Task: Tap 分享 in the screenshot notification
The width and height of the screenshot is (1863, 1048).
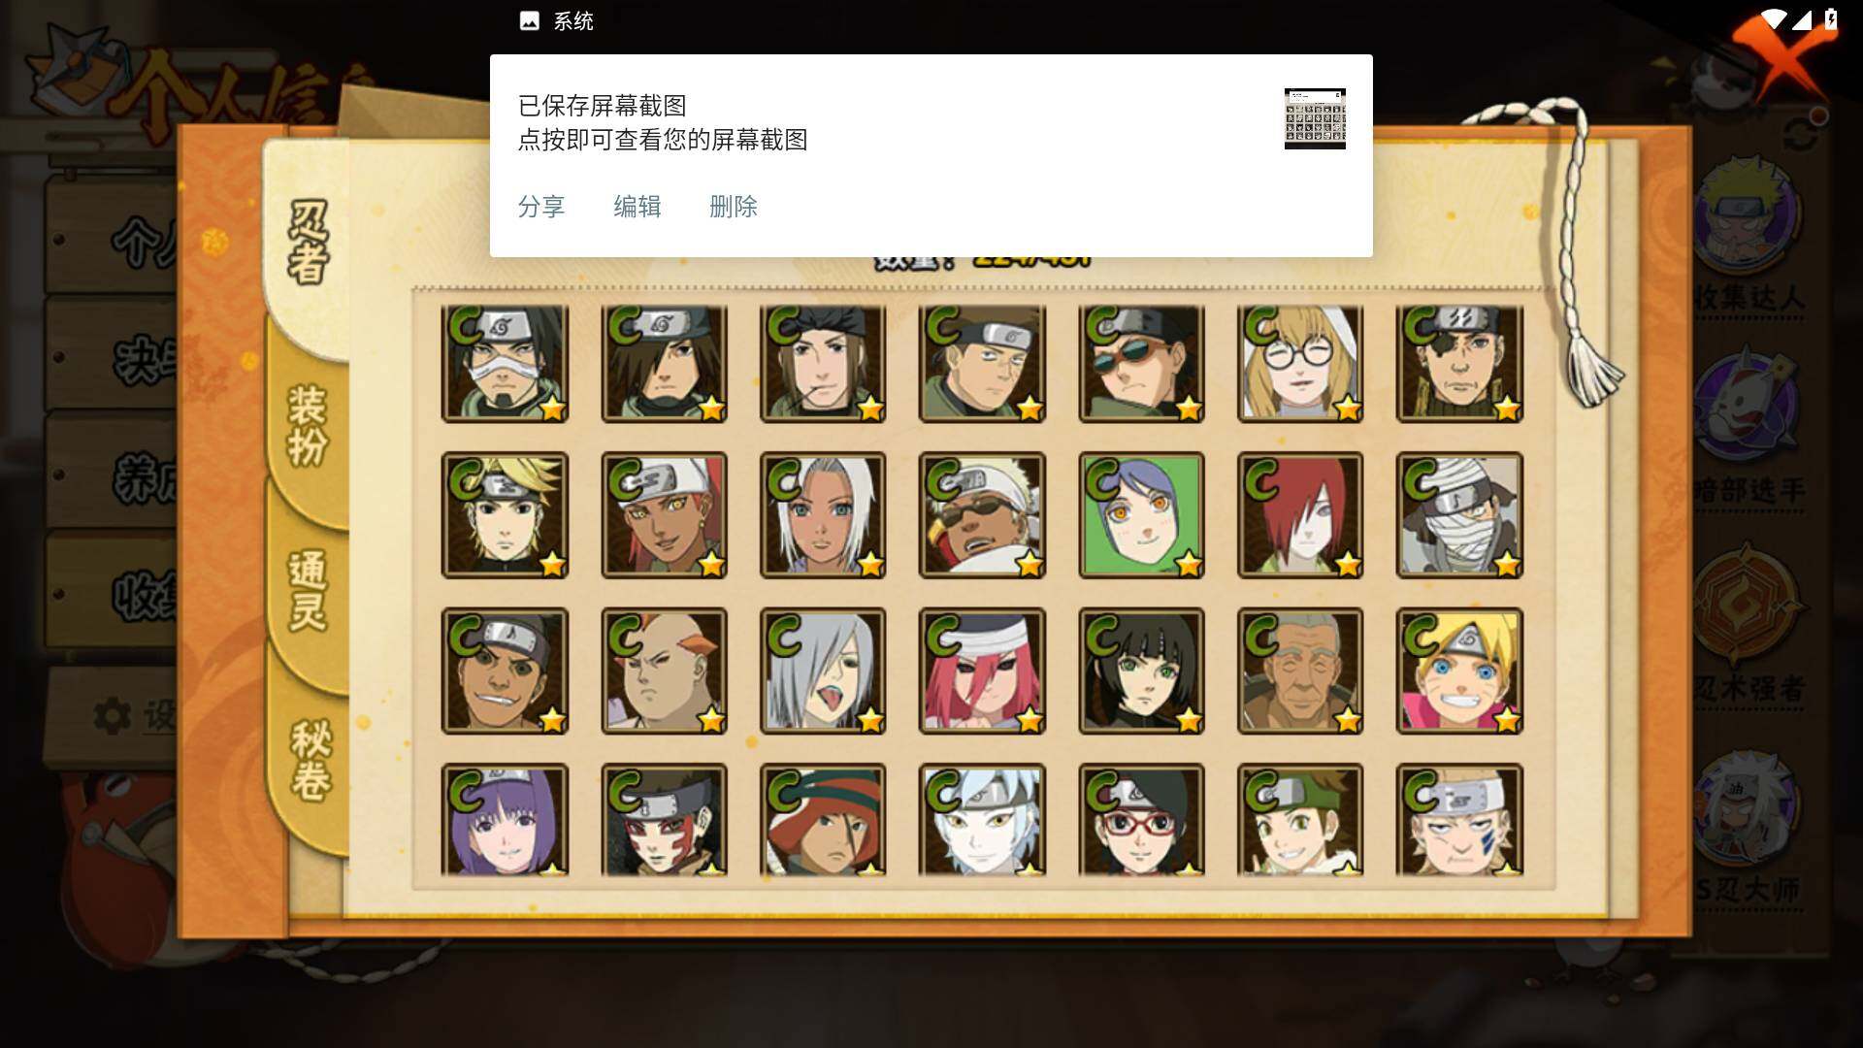Action: tap(540, 207)
